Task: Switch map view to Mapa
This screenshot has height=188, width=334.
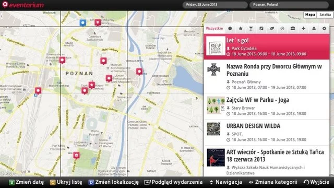Action: click(x=310, y=15)
